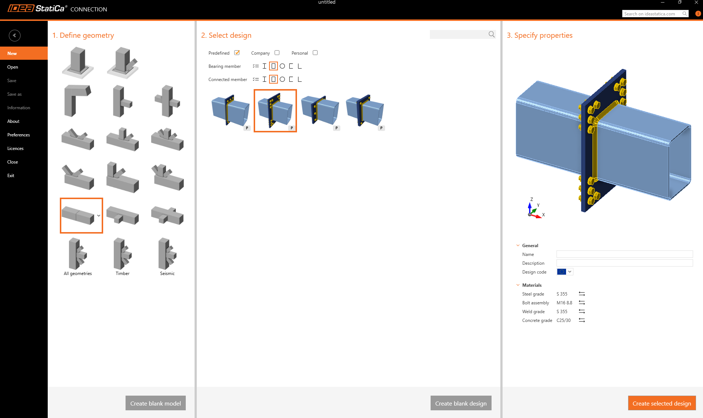Viewport: 703px width, 418px height.
Task: Toggle bearing member rectangular hollow section filter
Action: pos(273,66)
